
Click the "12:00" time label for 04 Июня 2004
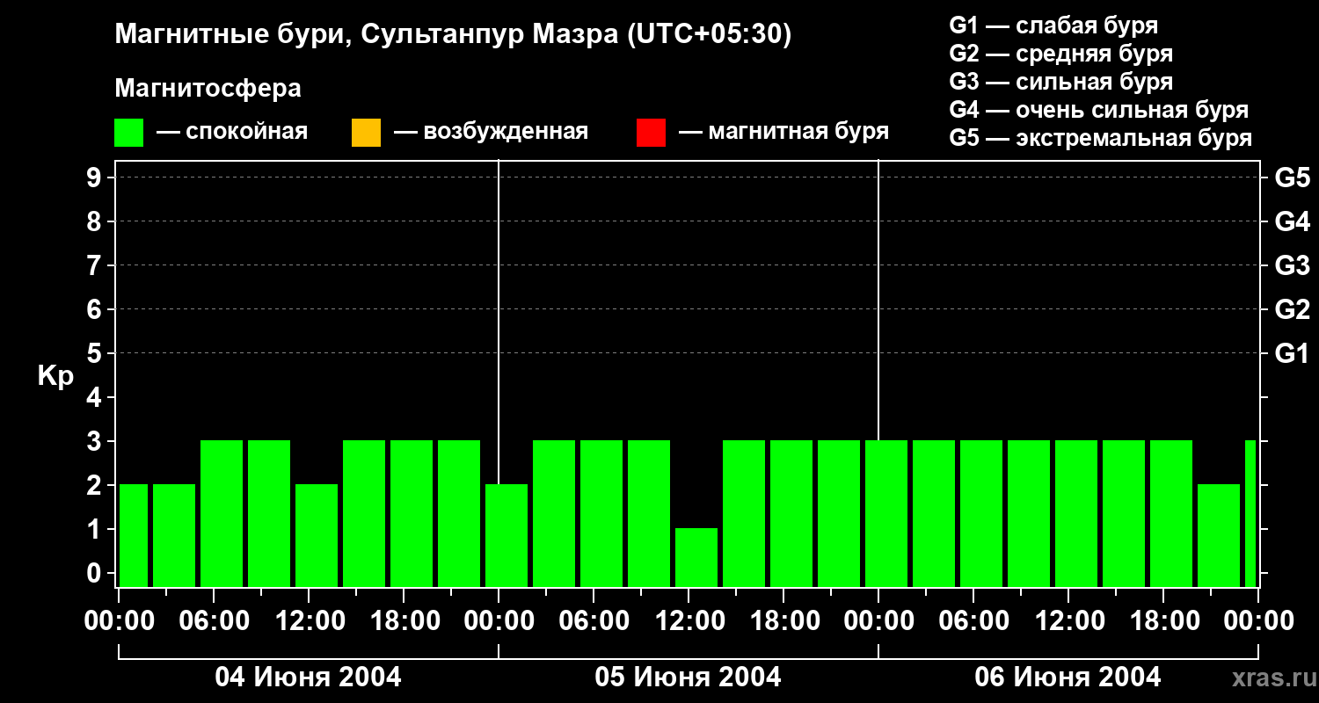coord(309,620)
